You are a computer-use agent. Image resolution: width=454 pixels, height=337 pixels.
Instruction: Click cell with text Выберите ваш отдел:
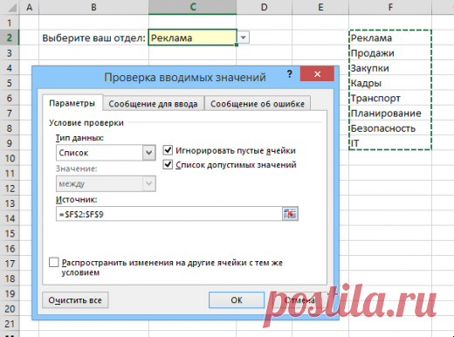pos(93,38)
